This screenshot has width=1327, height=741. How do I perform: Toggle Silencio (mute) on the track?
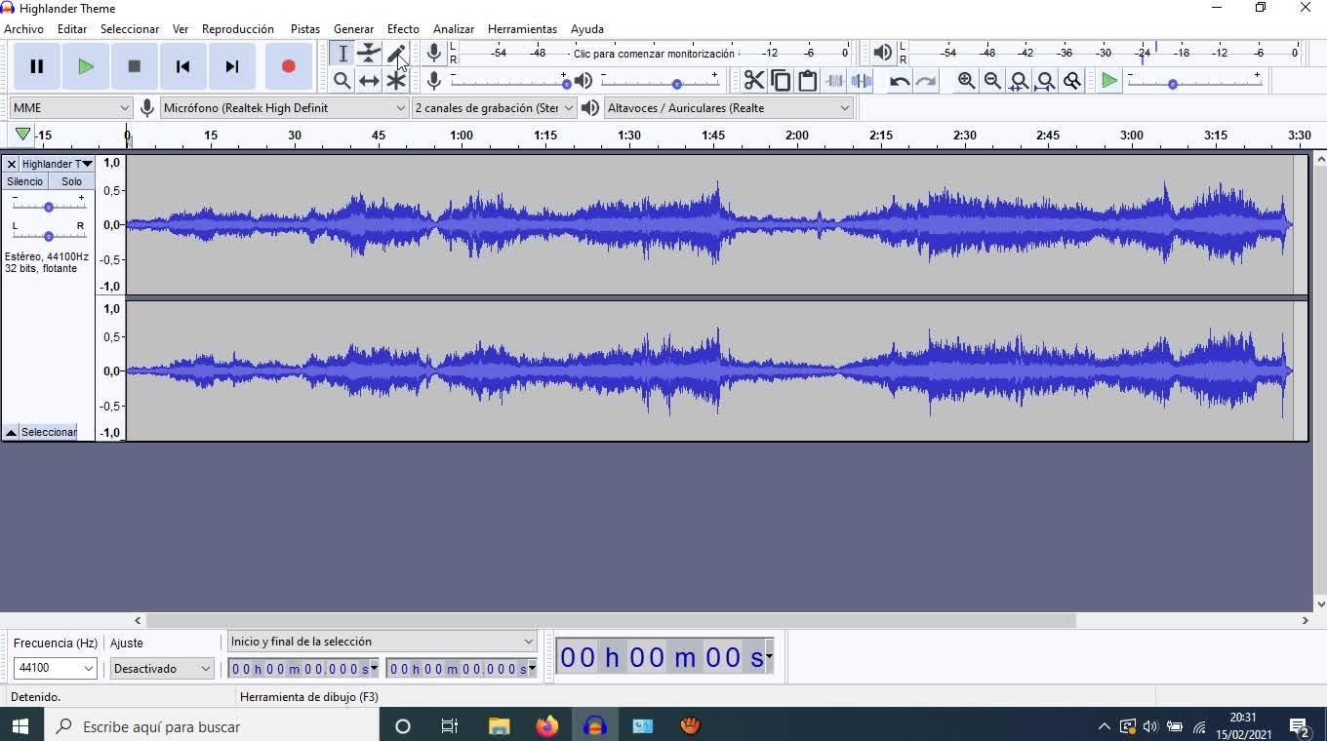click(x=25, y=181)
